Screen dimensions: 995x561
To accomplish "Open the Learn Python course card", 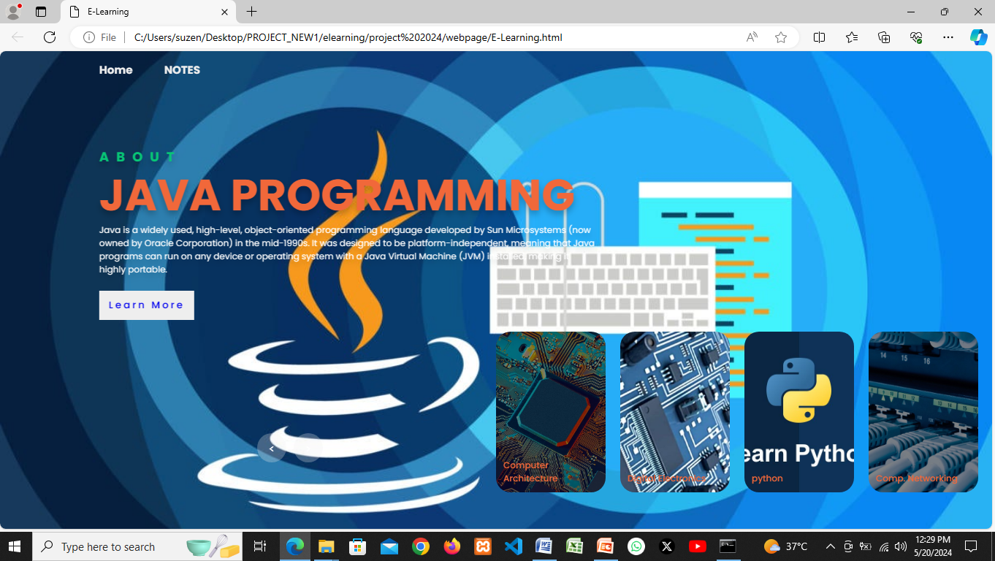I will point(798,411).
